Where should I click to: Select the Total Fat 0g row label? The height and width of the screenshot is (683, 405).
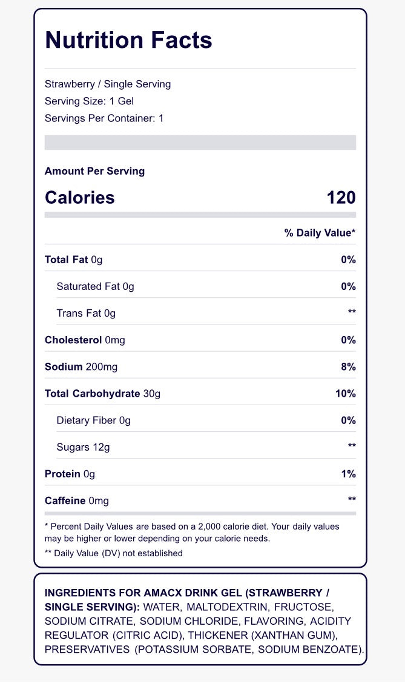pos(74,260)
